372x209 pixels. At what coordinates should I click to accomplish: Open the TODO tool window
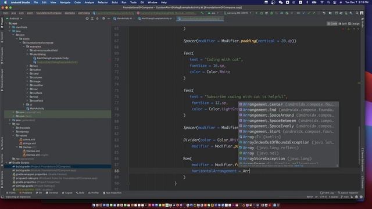click(11, 193)
